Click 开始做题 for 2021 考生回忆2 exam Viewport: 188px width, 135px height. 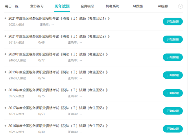coord(173,39)
